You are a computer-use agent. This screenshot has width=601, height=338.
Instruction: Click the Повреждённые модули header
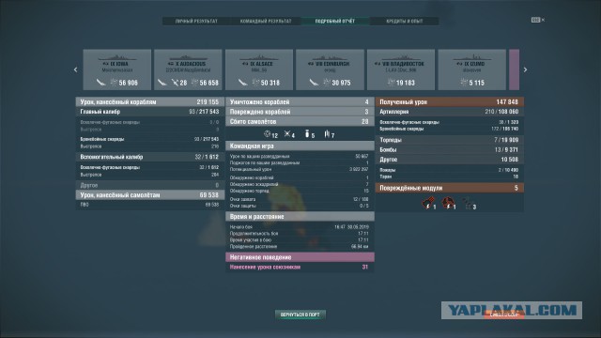449,188
